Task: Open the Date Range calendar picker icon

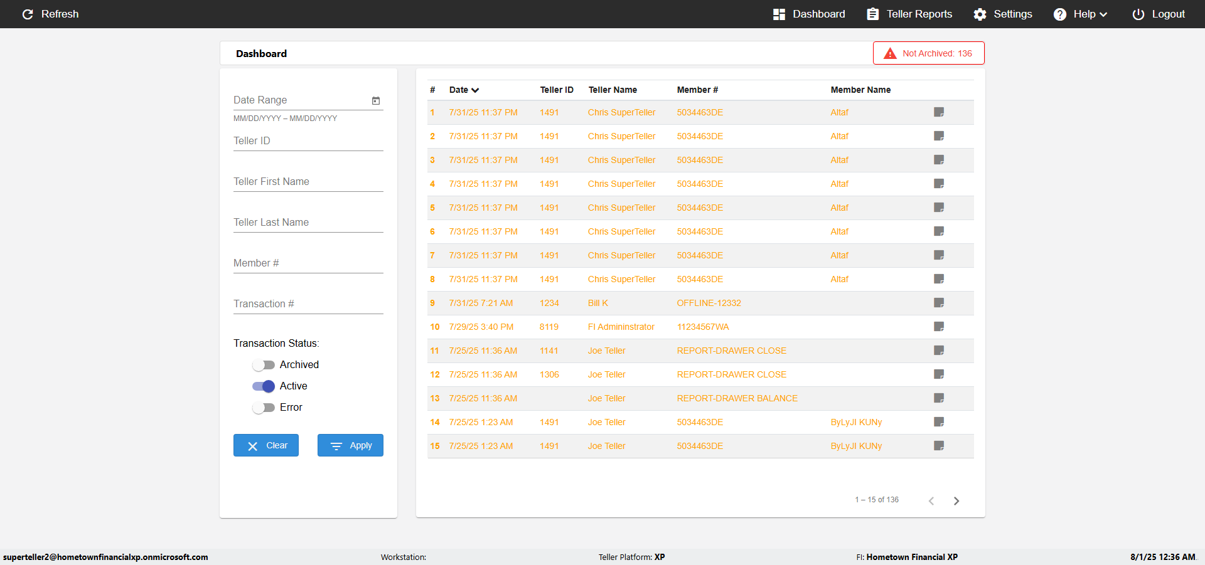Action: (x=376, y=100)
